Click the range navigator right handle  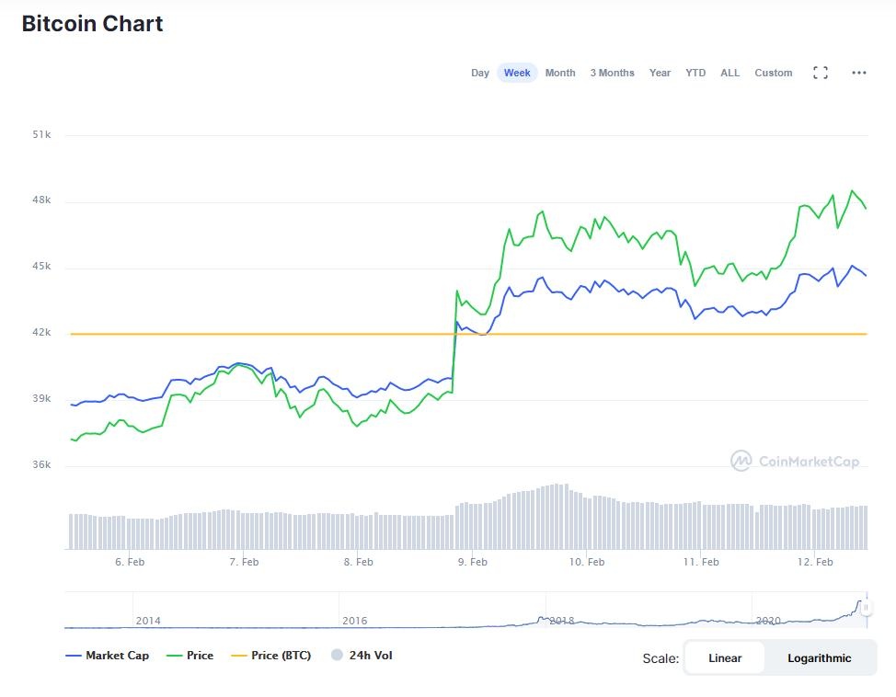click(866, 608)
